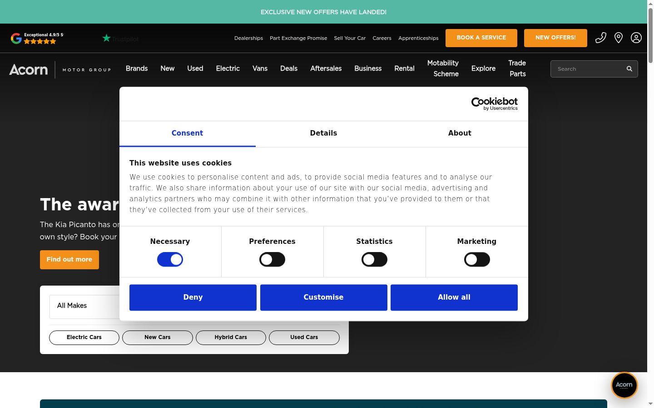Toggle the Necessary cookies switch
This screenshot has width=654, height=408.
(170, 260)
